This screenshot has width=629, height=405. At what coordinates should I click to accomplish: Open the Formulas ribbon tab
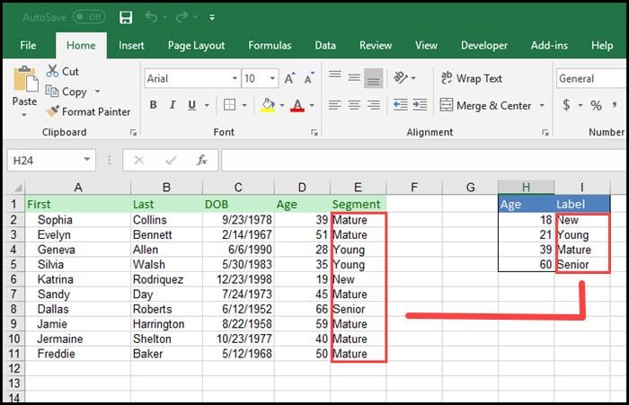point(270,45)
